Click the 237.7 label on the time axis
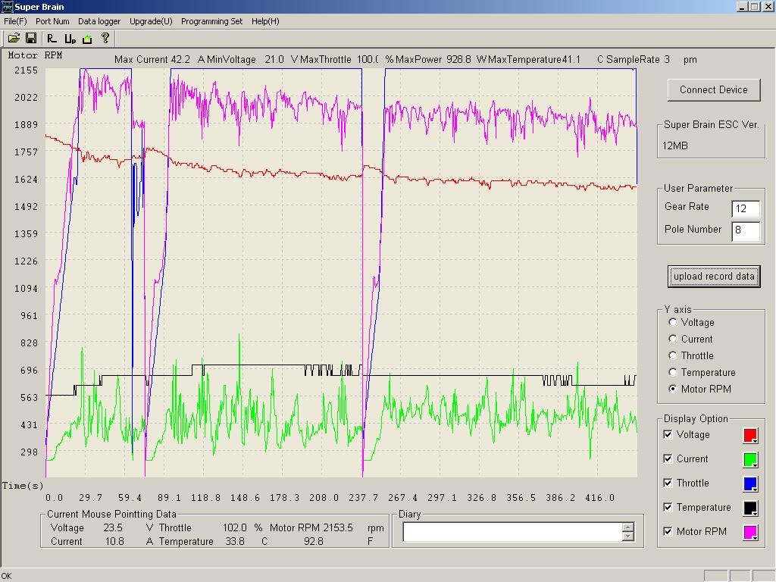The width and height of the screenshot is (776, 582). coord(363,497)
